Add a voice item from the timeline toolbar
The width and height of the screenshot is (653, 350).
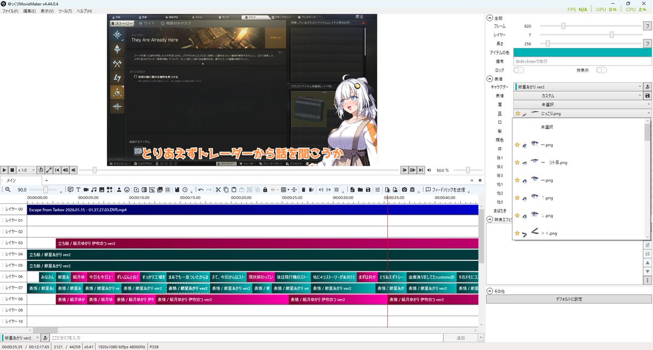[x=70, y=190]
